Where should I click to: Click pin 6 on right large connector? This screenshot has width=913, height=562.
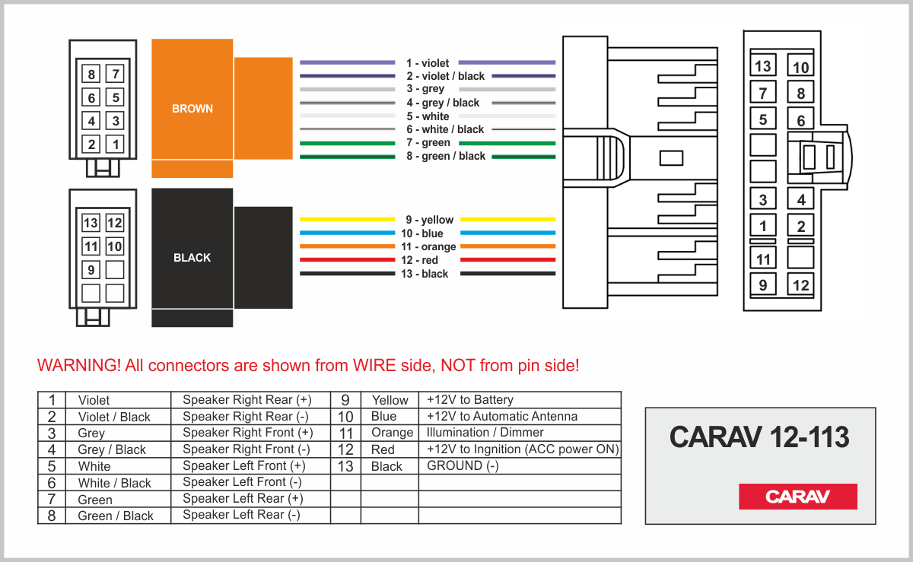tap(800, 120)
